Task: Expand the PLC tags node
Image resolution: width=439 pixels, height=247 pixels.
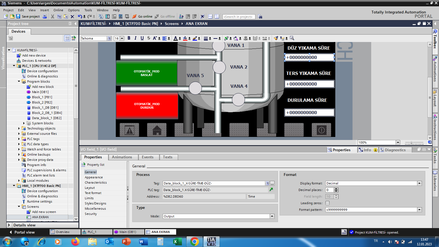Action: 19,139
